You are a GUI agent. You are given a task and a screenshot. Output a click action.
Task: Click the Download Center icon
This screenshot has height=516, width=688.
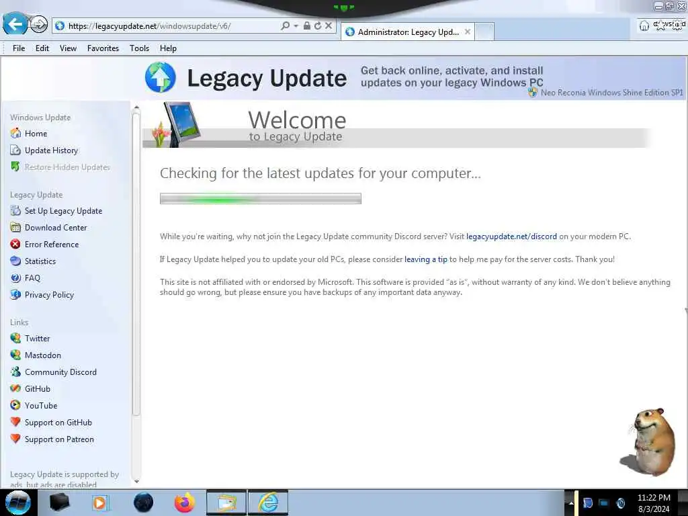15,227
